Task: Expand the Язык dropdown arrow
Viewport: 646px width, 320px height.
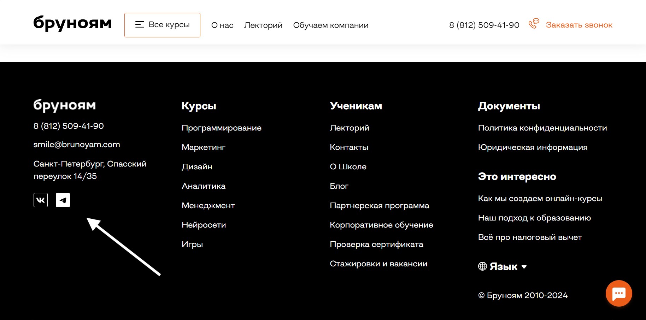Action: 524,267
